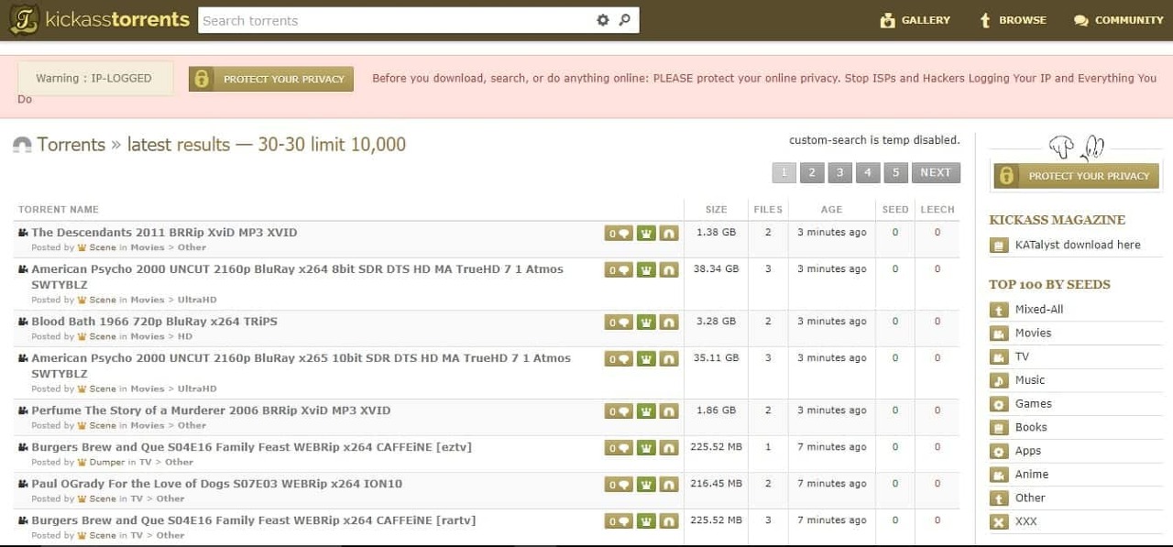Go to results page 3
1173x547 pixels.
[x=840, y=172]
